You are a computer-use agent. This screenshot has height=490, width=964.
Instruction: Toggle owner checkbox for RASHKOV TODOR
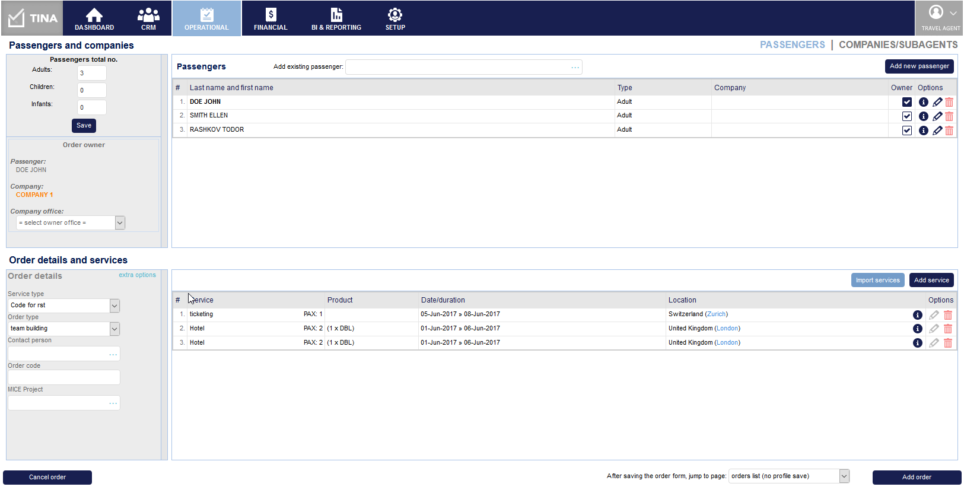[907, 131]
